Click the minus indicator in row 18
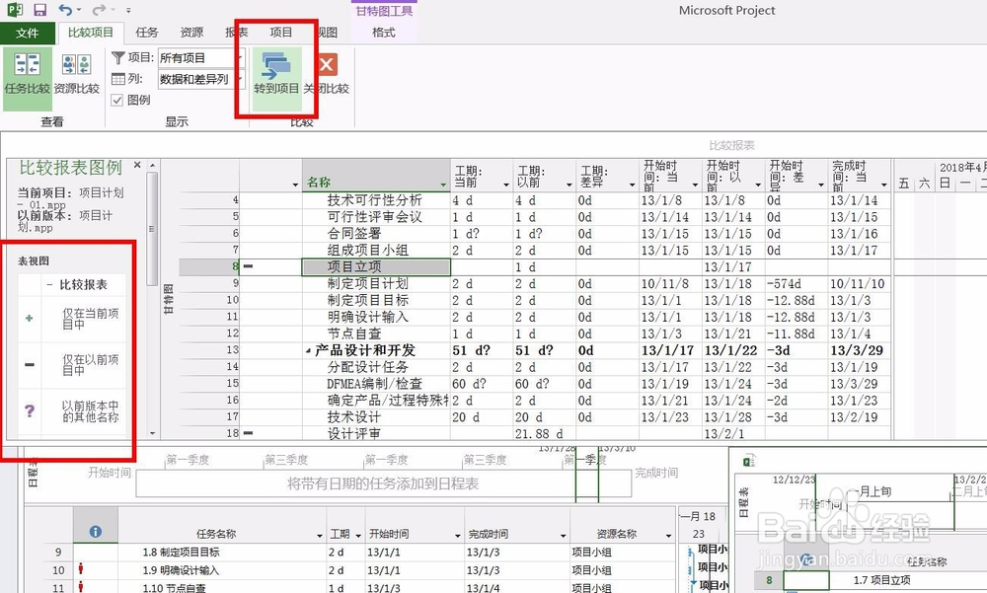Image resolution: width=987 pixels, height=593 pixels. tap(249, 433)
